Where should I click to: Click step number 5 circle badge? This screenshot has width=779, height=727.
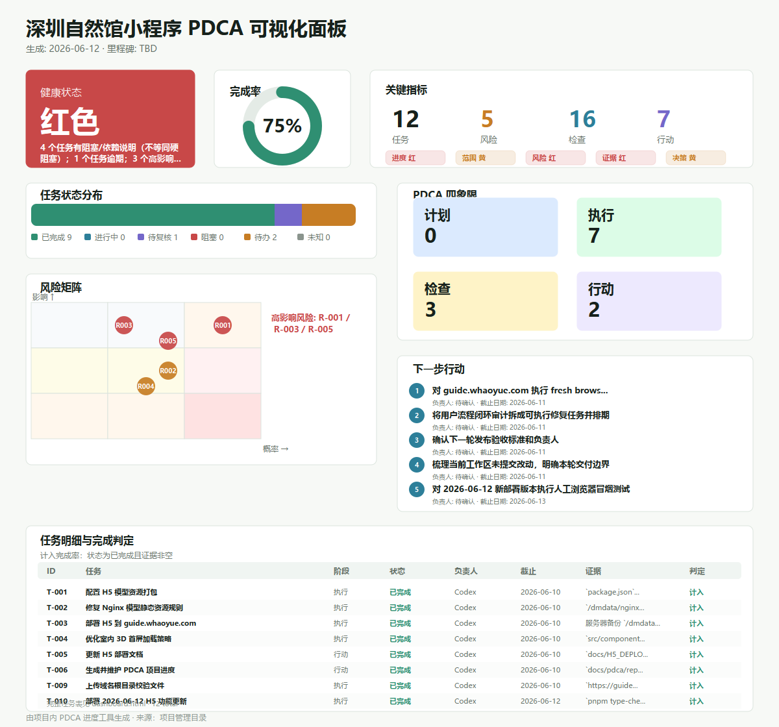pyautogui.click(x=417, y=489)
